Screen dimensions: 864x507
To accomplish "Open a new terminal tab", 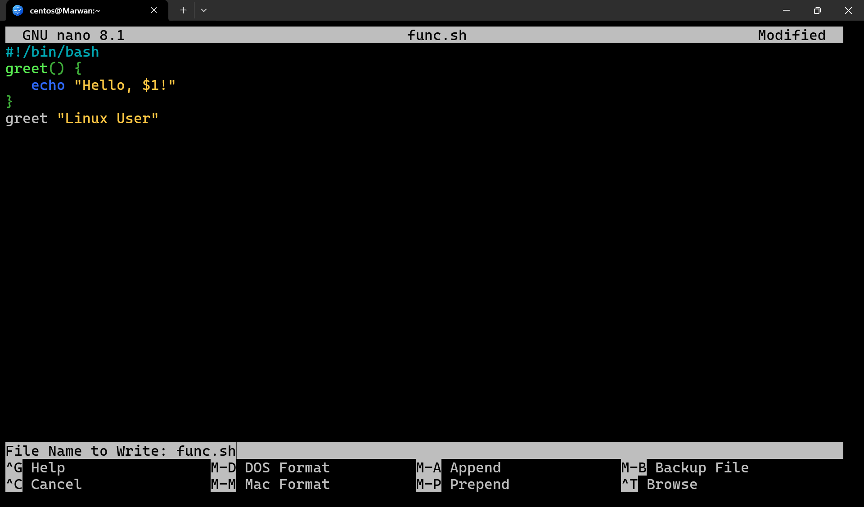I will pos(183,10).
